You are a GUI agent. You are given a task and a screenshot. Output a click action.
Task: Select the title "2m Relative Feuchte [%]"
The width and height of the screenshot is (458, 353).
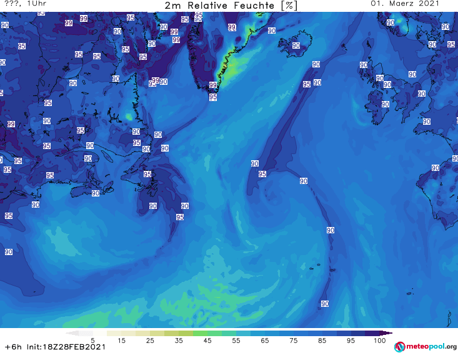click(x=231, y=6)
